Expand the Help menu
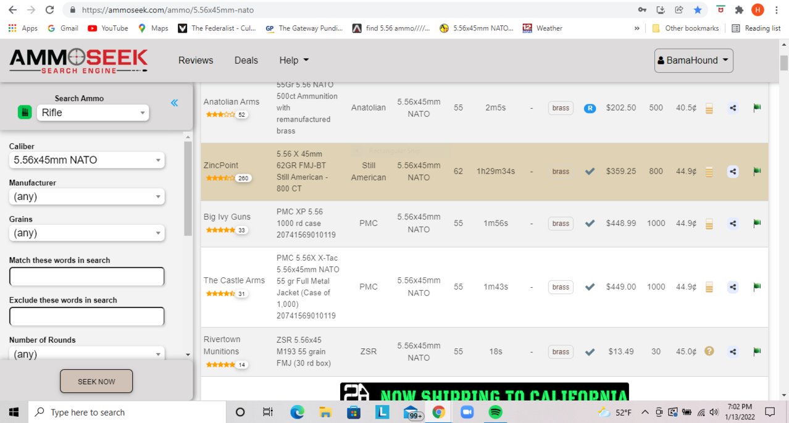 tap(294, 60)
